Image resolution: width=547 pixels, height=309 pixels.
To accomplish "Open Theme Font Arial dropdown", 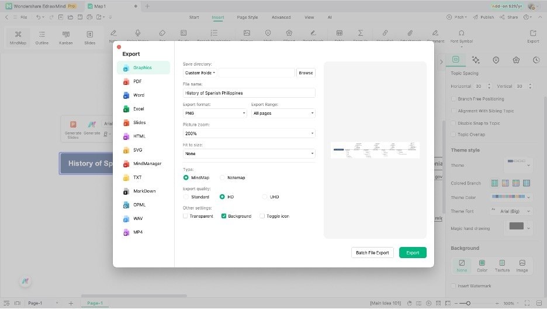I will (x=511, y=211).
